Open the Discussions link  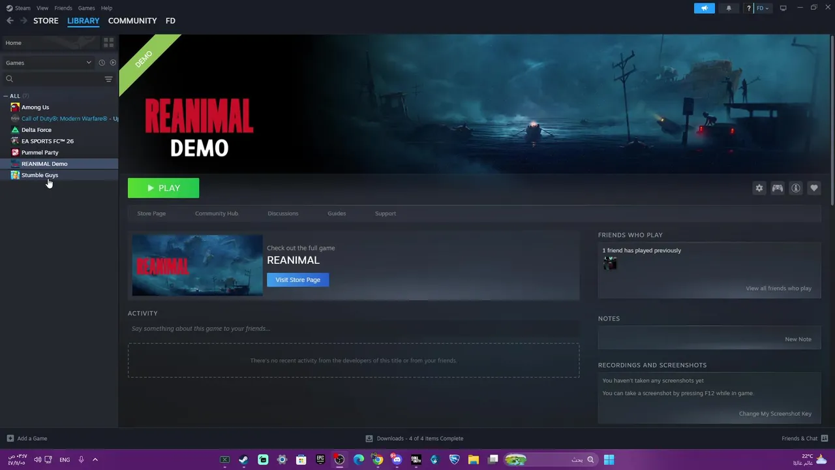click(x=283, y=213)
